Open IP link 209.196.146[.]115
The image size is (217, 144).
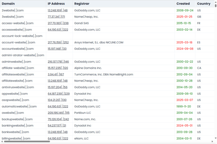click(x=59, y=113)
